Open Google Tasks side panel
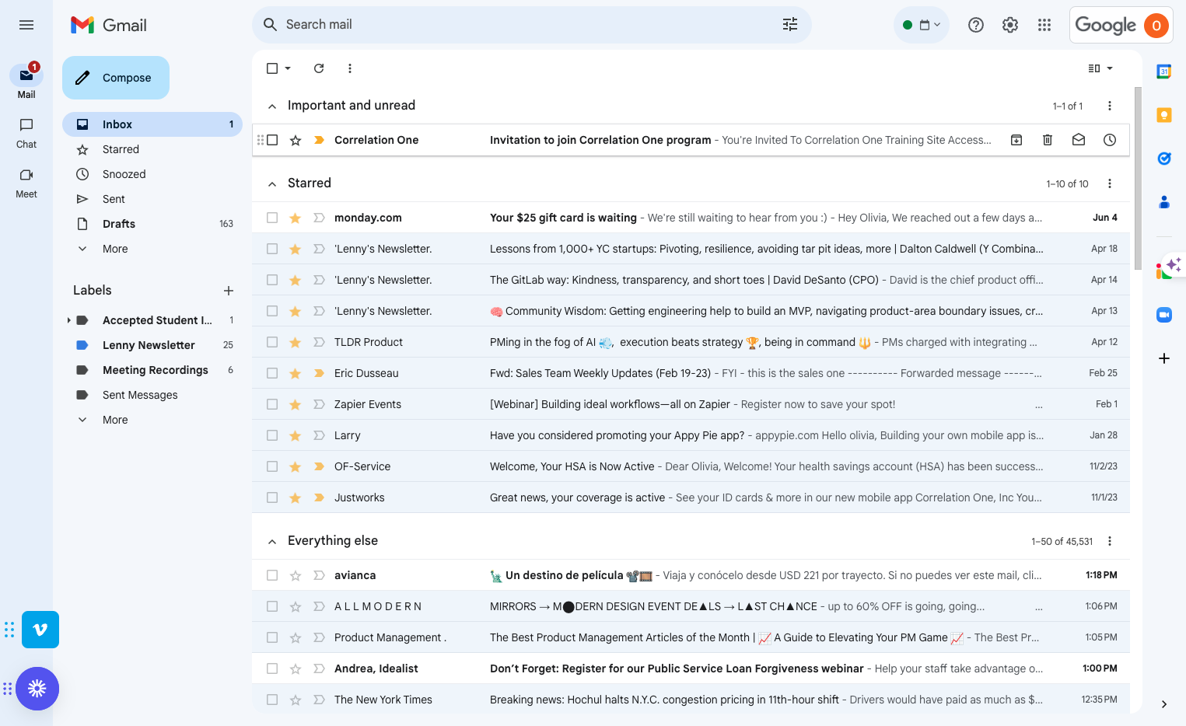The image size is (1186, 726). [1164, 159]
